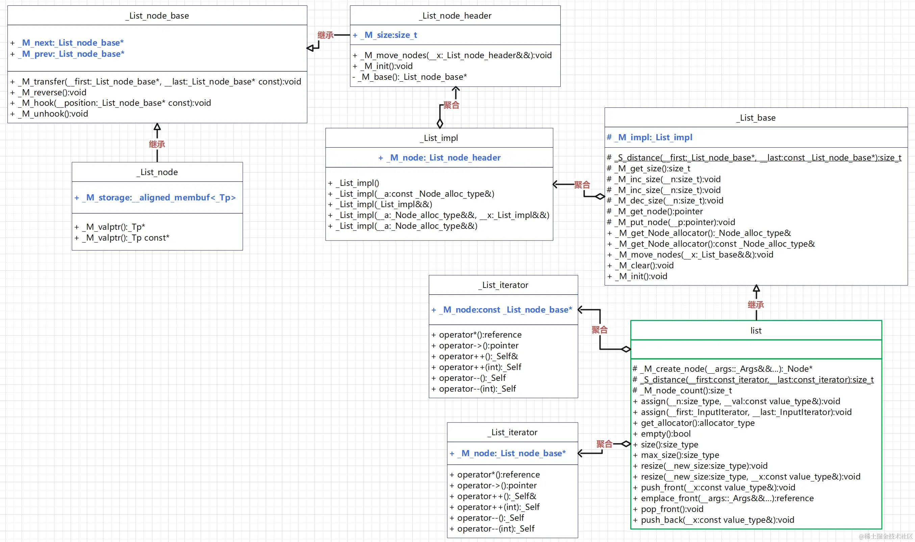Click the green-bordered list class title
Viewport: 915px width, 542px height.
pos(756,330)
